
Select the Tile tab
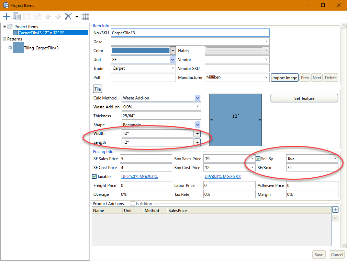pos(97,89)
